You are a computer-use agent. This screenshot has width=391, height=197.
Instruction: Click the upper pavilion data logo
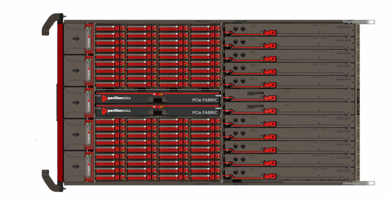tap(116, 98)
